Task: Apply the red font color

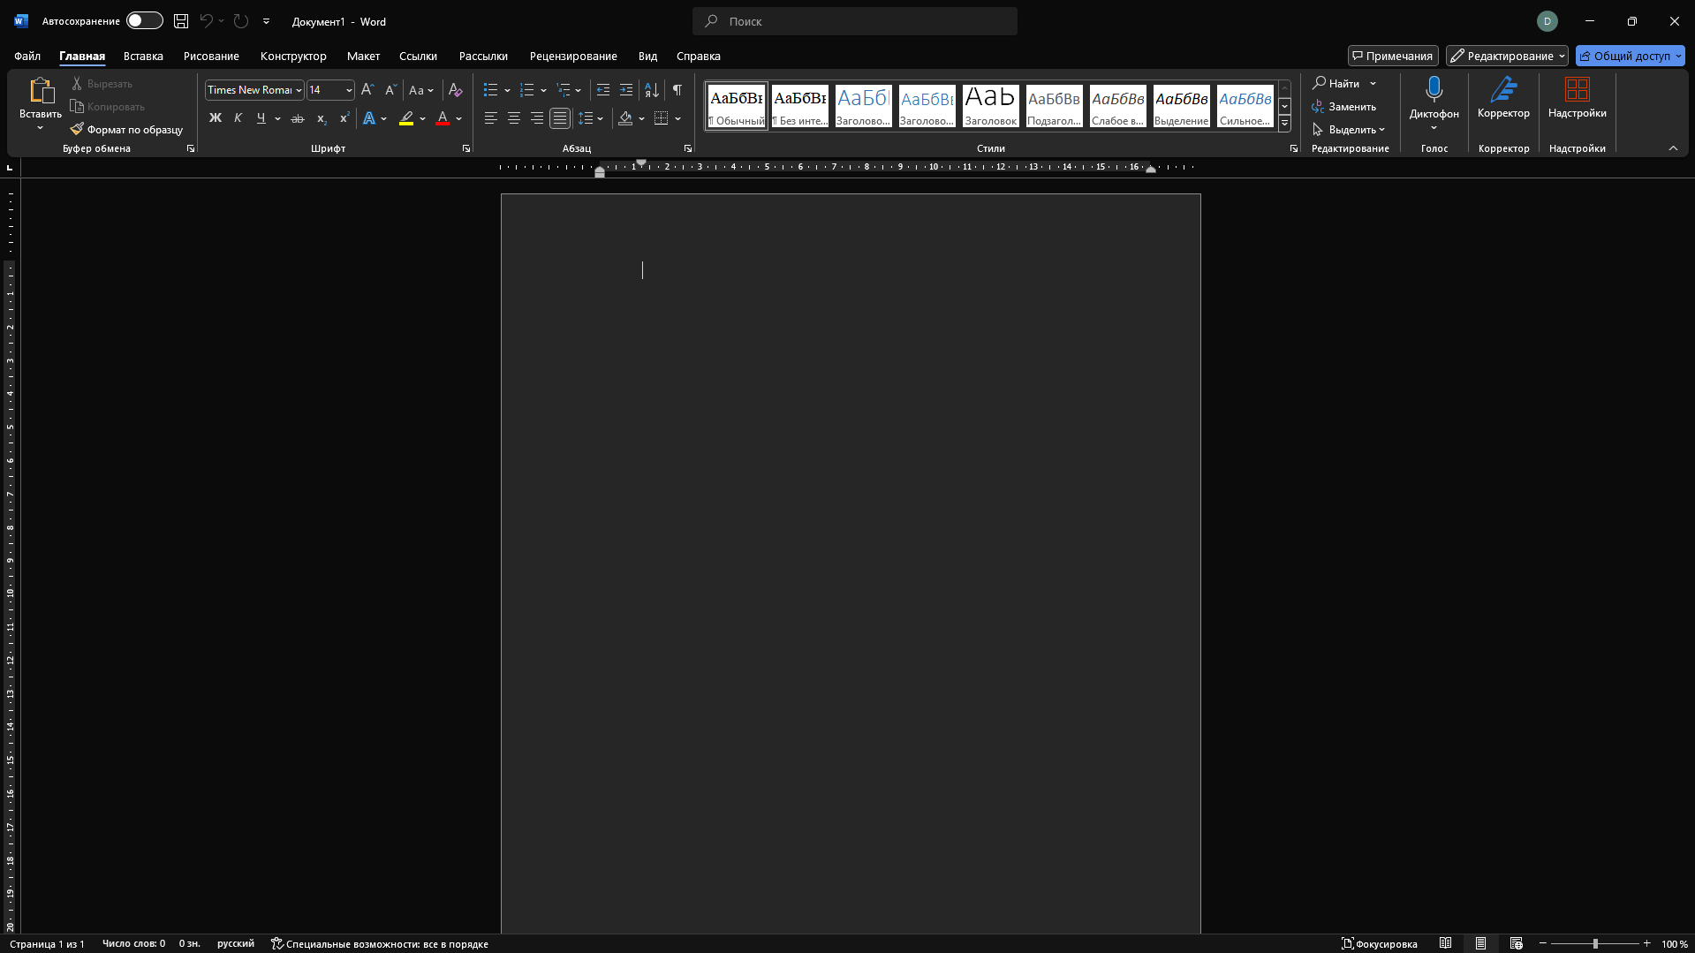Action: click(443, 118)
